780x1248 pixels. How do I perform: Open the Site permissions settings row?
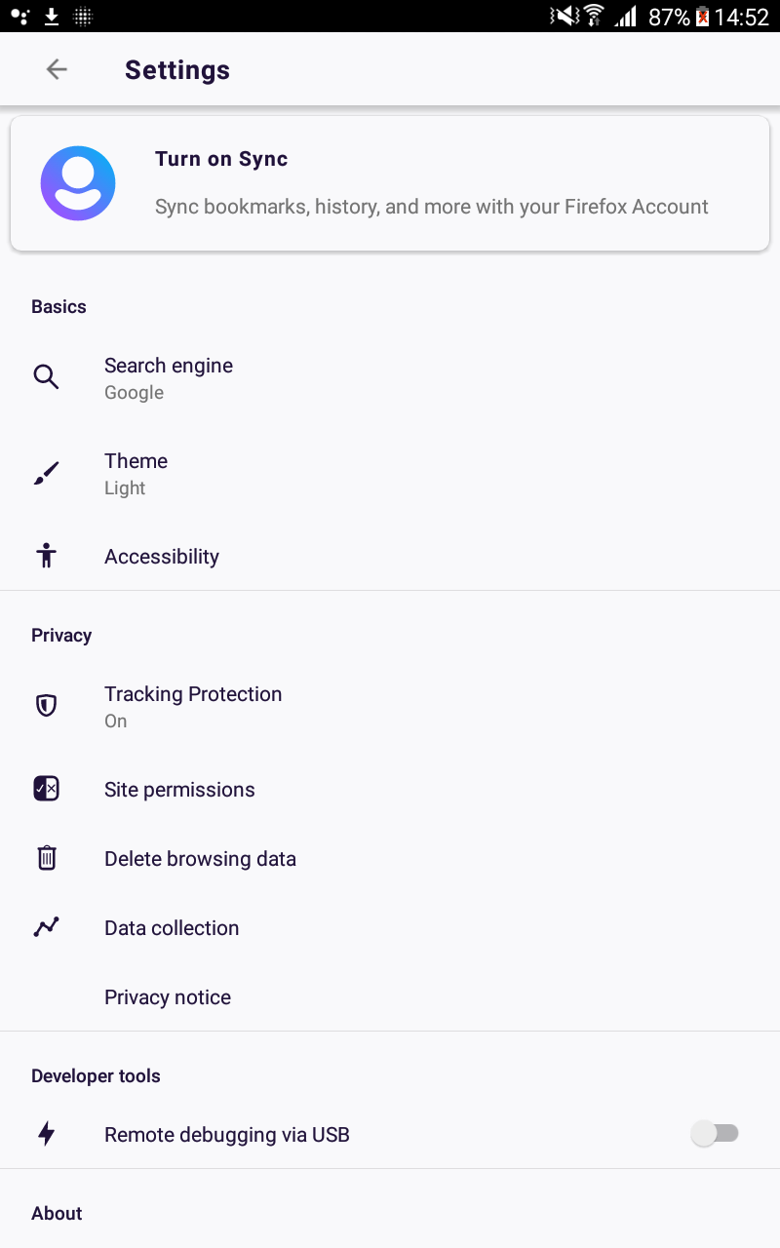[179, 789]
